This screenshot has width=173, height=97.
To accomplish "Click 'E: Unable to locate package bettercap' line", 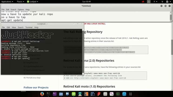I will pos(20,49).
